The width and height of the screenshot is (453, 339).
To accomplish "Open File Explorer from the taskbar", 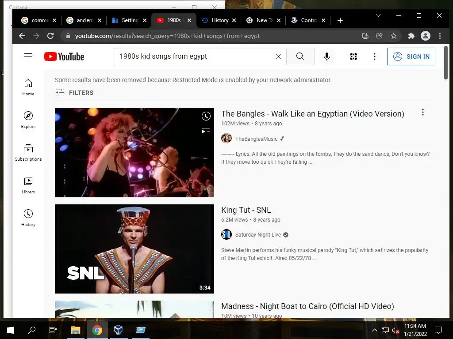I will pos(75,330).
